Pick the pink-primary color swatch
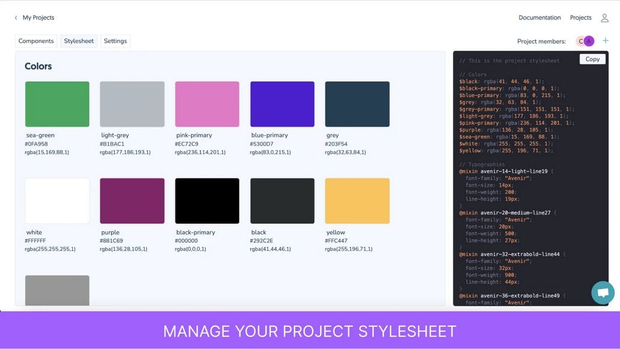This screenshot has height=349, width=620. tap(207, 104)
